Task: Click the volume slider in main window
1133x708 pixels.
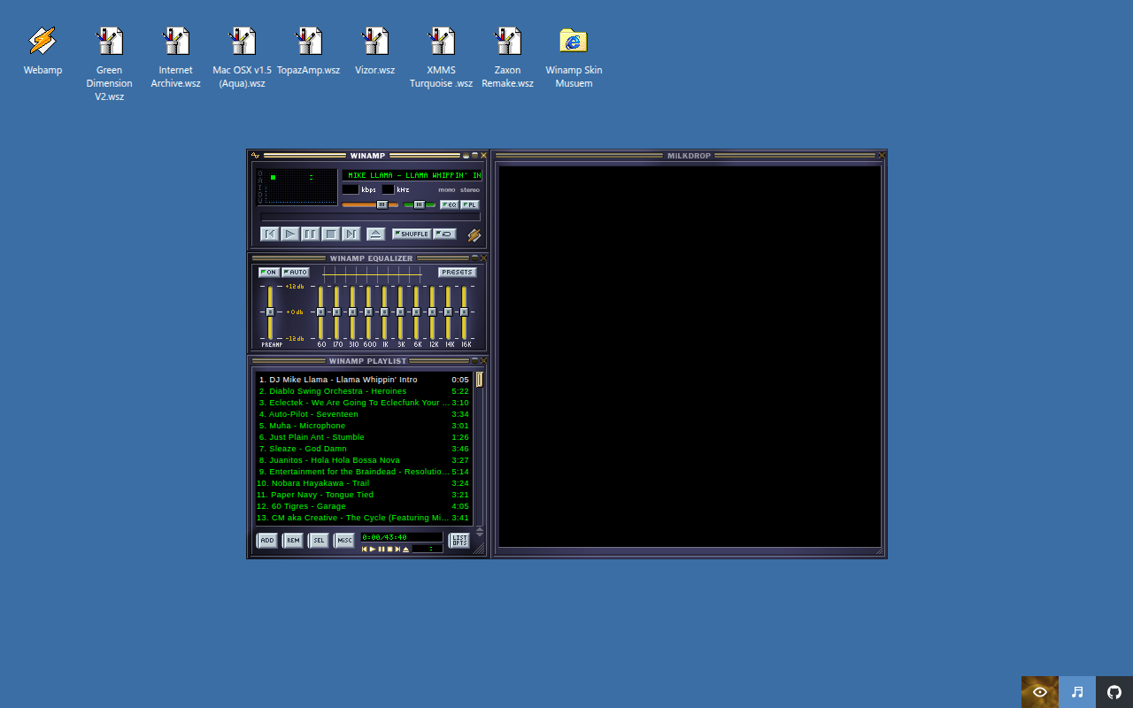Action: click(370, 204)
